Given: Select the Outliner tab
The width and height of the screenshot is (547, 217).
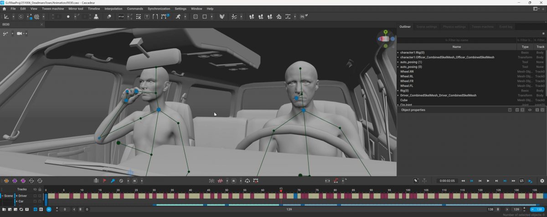Looking at the screenshot, I should (405, 27).
